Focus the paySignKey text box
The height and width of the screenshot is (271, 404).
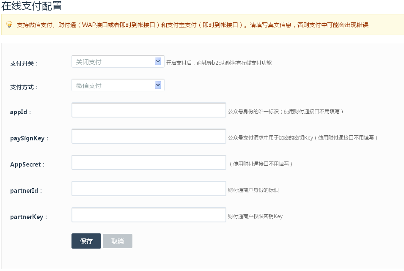[x=149, y=137]
